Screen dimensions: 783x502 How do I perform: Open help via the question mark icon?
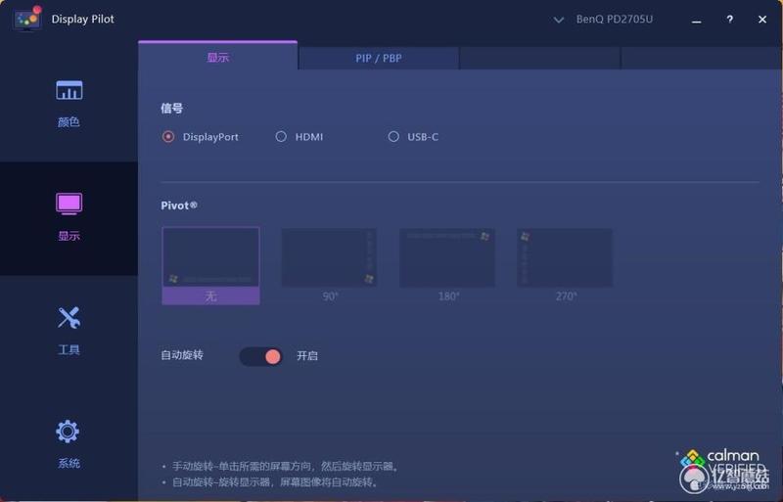click(x=729, y=19)
